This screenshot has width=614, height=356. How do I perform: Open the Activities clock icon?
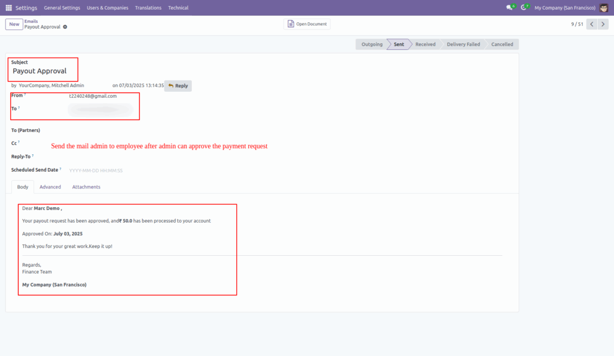click(x=525, y=7)
